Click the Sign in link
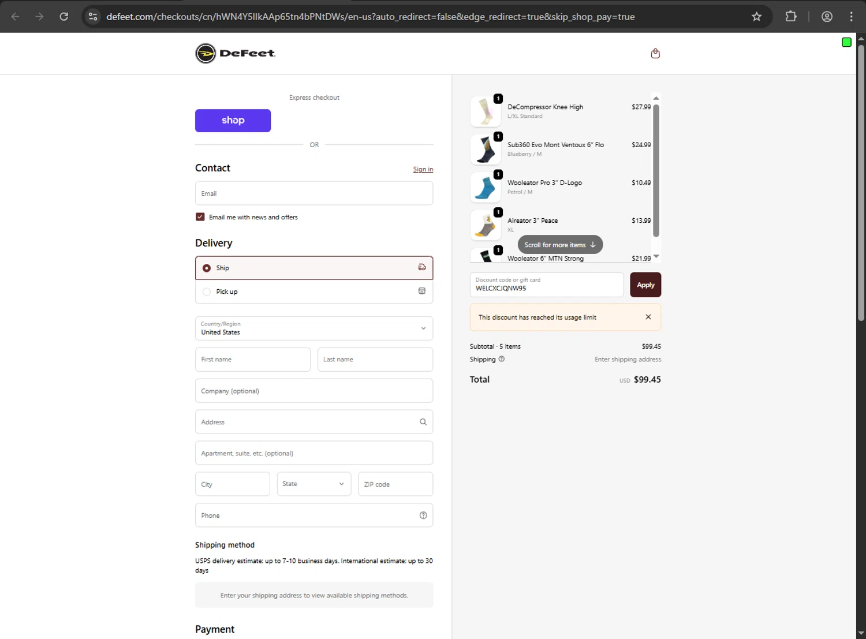The height and width of the screenshot is (639, 866). pos(423,169)
